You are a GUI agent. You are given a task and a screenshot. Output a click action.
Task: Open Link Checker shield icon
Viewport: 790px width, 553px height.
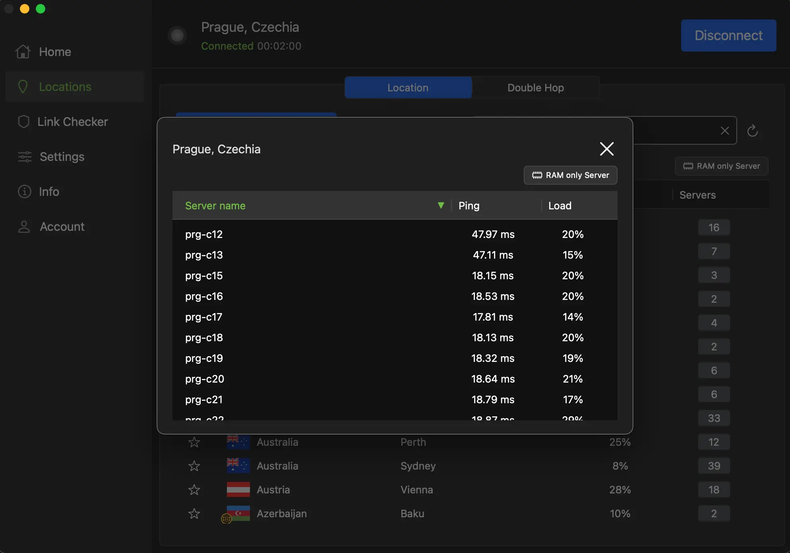[24, 122]
